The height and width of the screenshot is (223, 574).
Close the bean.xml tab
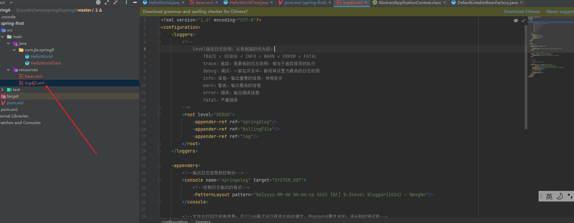(217, 2)
